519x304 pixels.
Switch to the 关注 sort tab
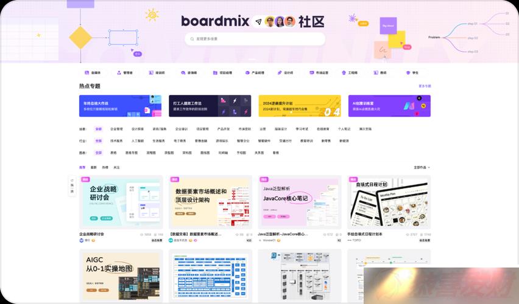click(x=116, y=168)
